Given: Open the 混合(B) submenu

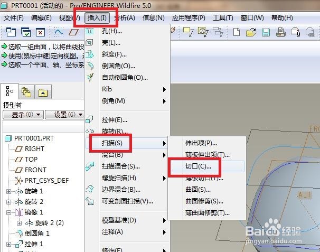Looking at the screenshot, I should (127, 155).
